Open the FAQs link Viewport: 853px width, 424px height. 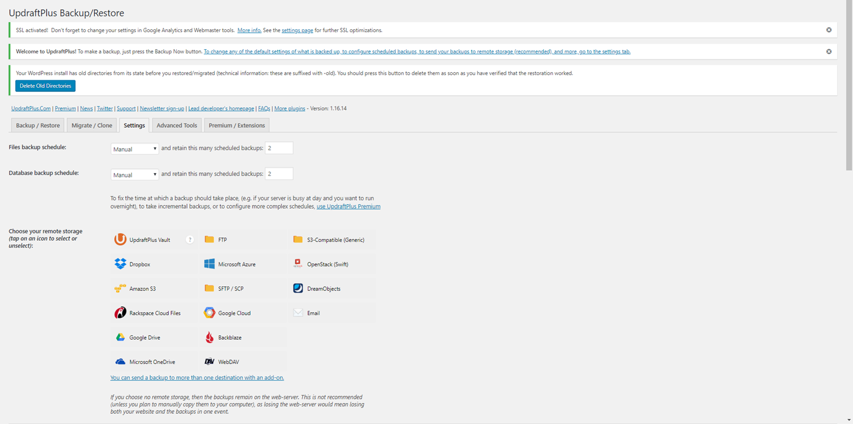[264, 109]
